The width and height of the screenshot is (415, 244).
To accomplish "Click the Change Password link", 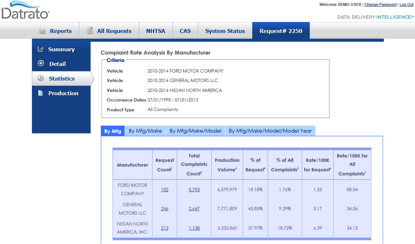I will pyautogui.click(x=381, y=5).
